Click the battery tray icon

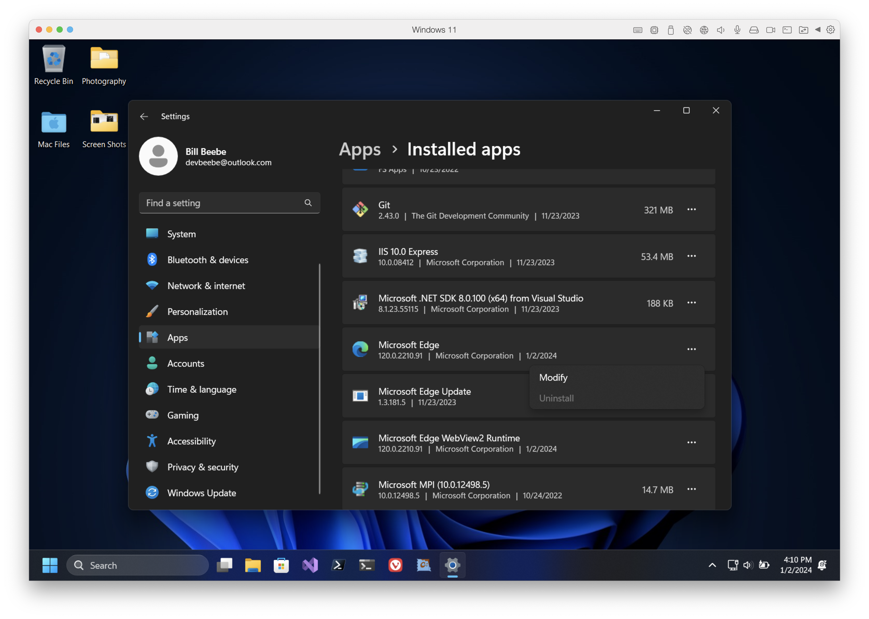point(764,566)
